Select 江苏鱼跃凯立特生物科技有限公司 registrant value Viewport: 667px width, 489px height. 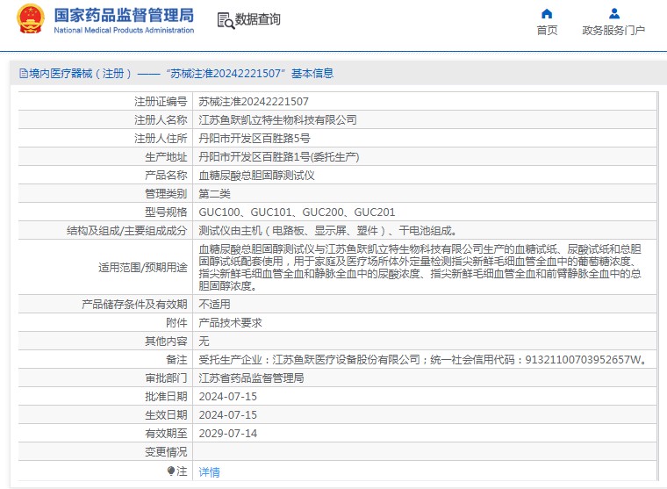[x=278, y=120]
